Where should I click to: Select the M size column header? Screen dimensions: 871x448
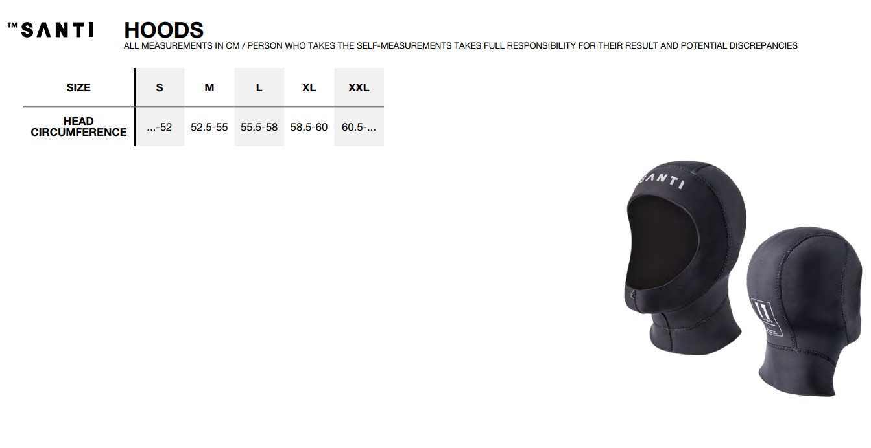pyautogui.click(x=209, y=87)
